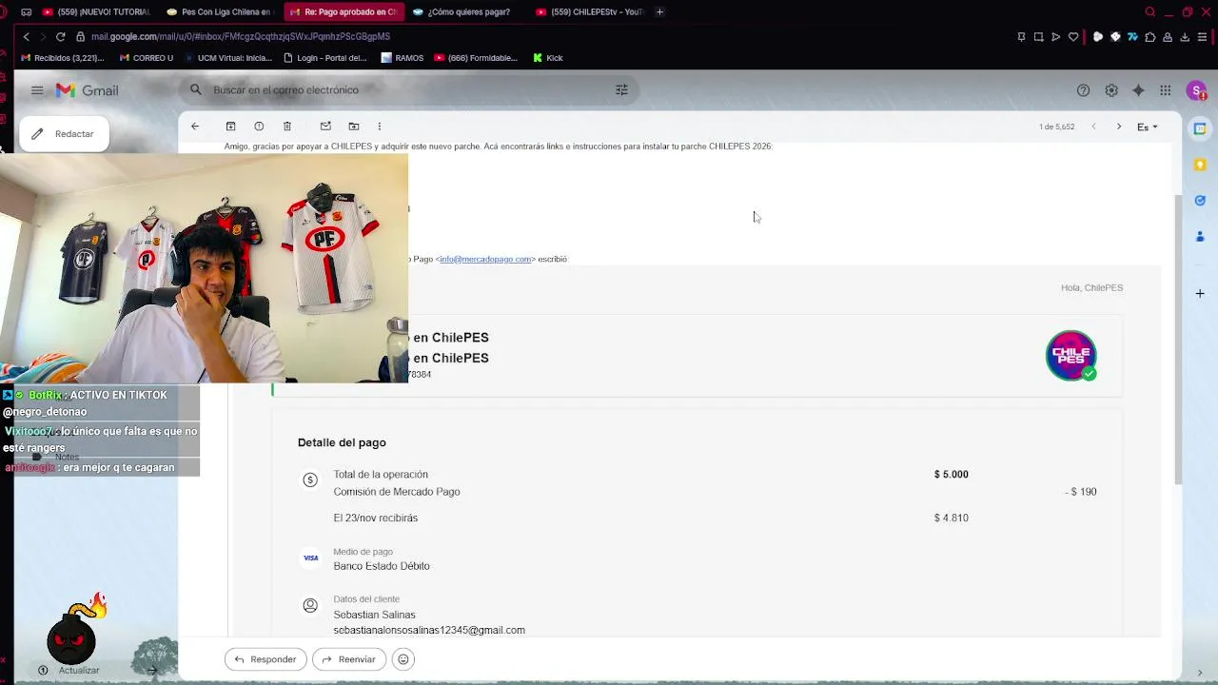Open Google apps grid icon

click(x=1165, y=90)
